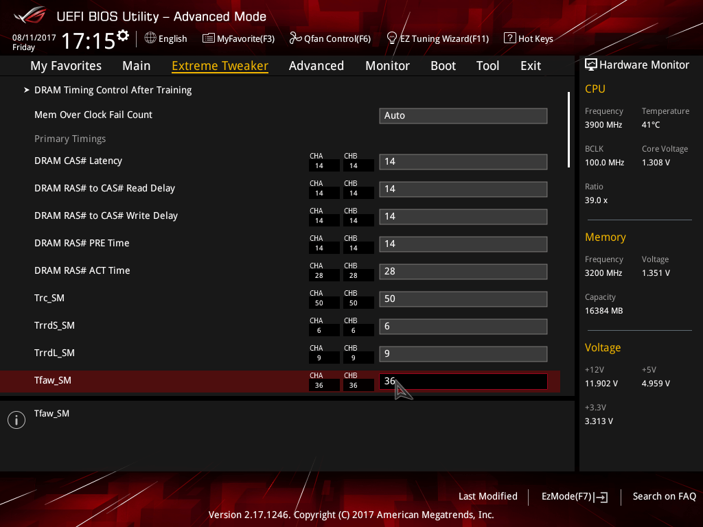703x527 pixels.
Task: Click DRAM CAS# Latency label
Action: (x=78, y=161)
